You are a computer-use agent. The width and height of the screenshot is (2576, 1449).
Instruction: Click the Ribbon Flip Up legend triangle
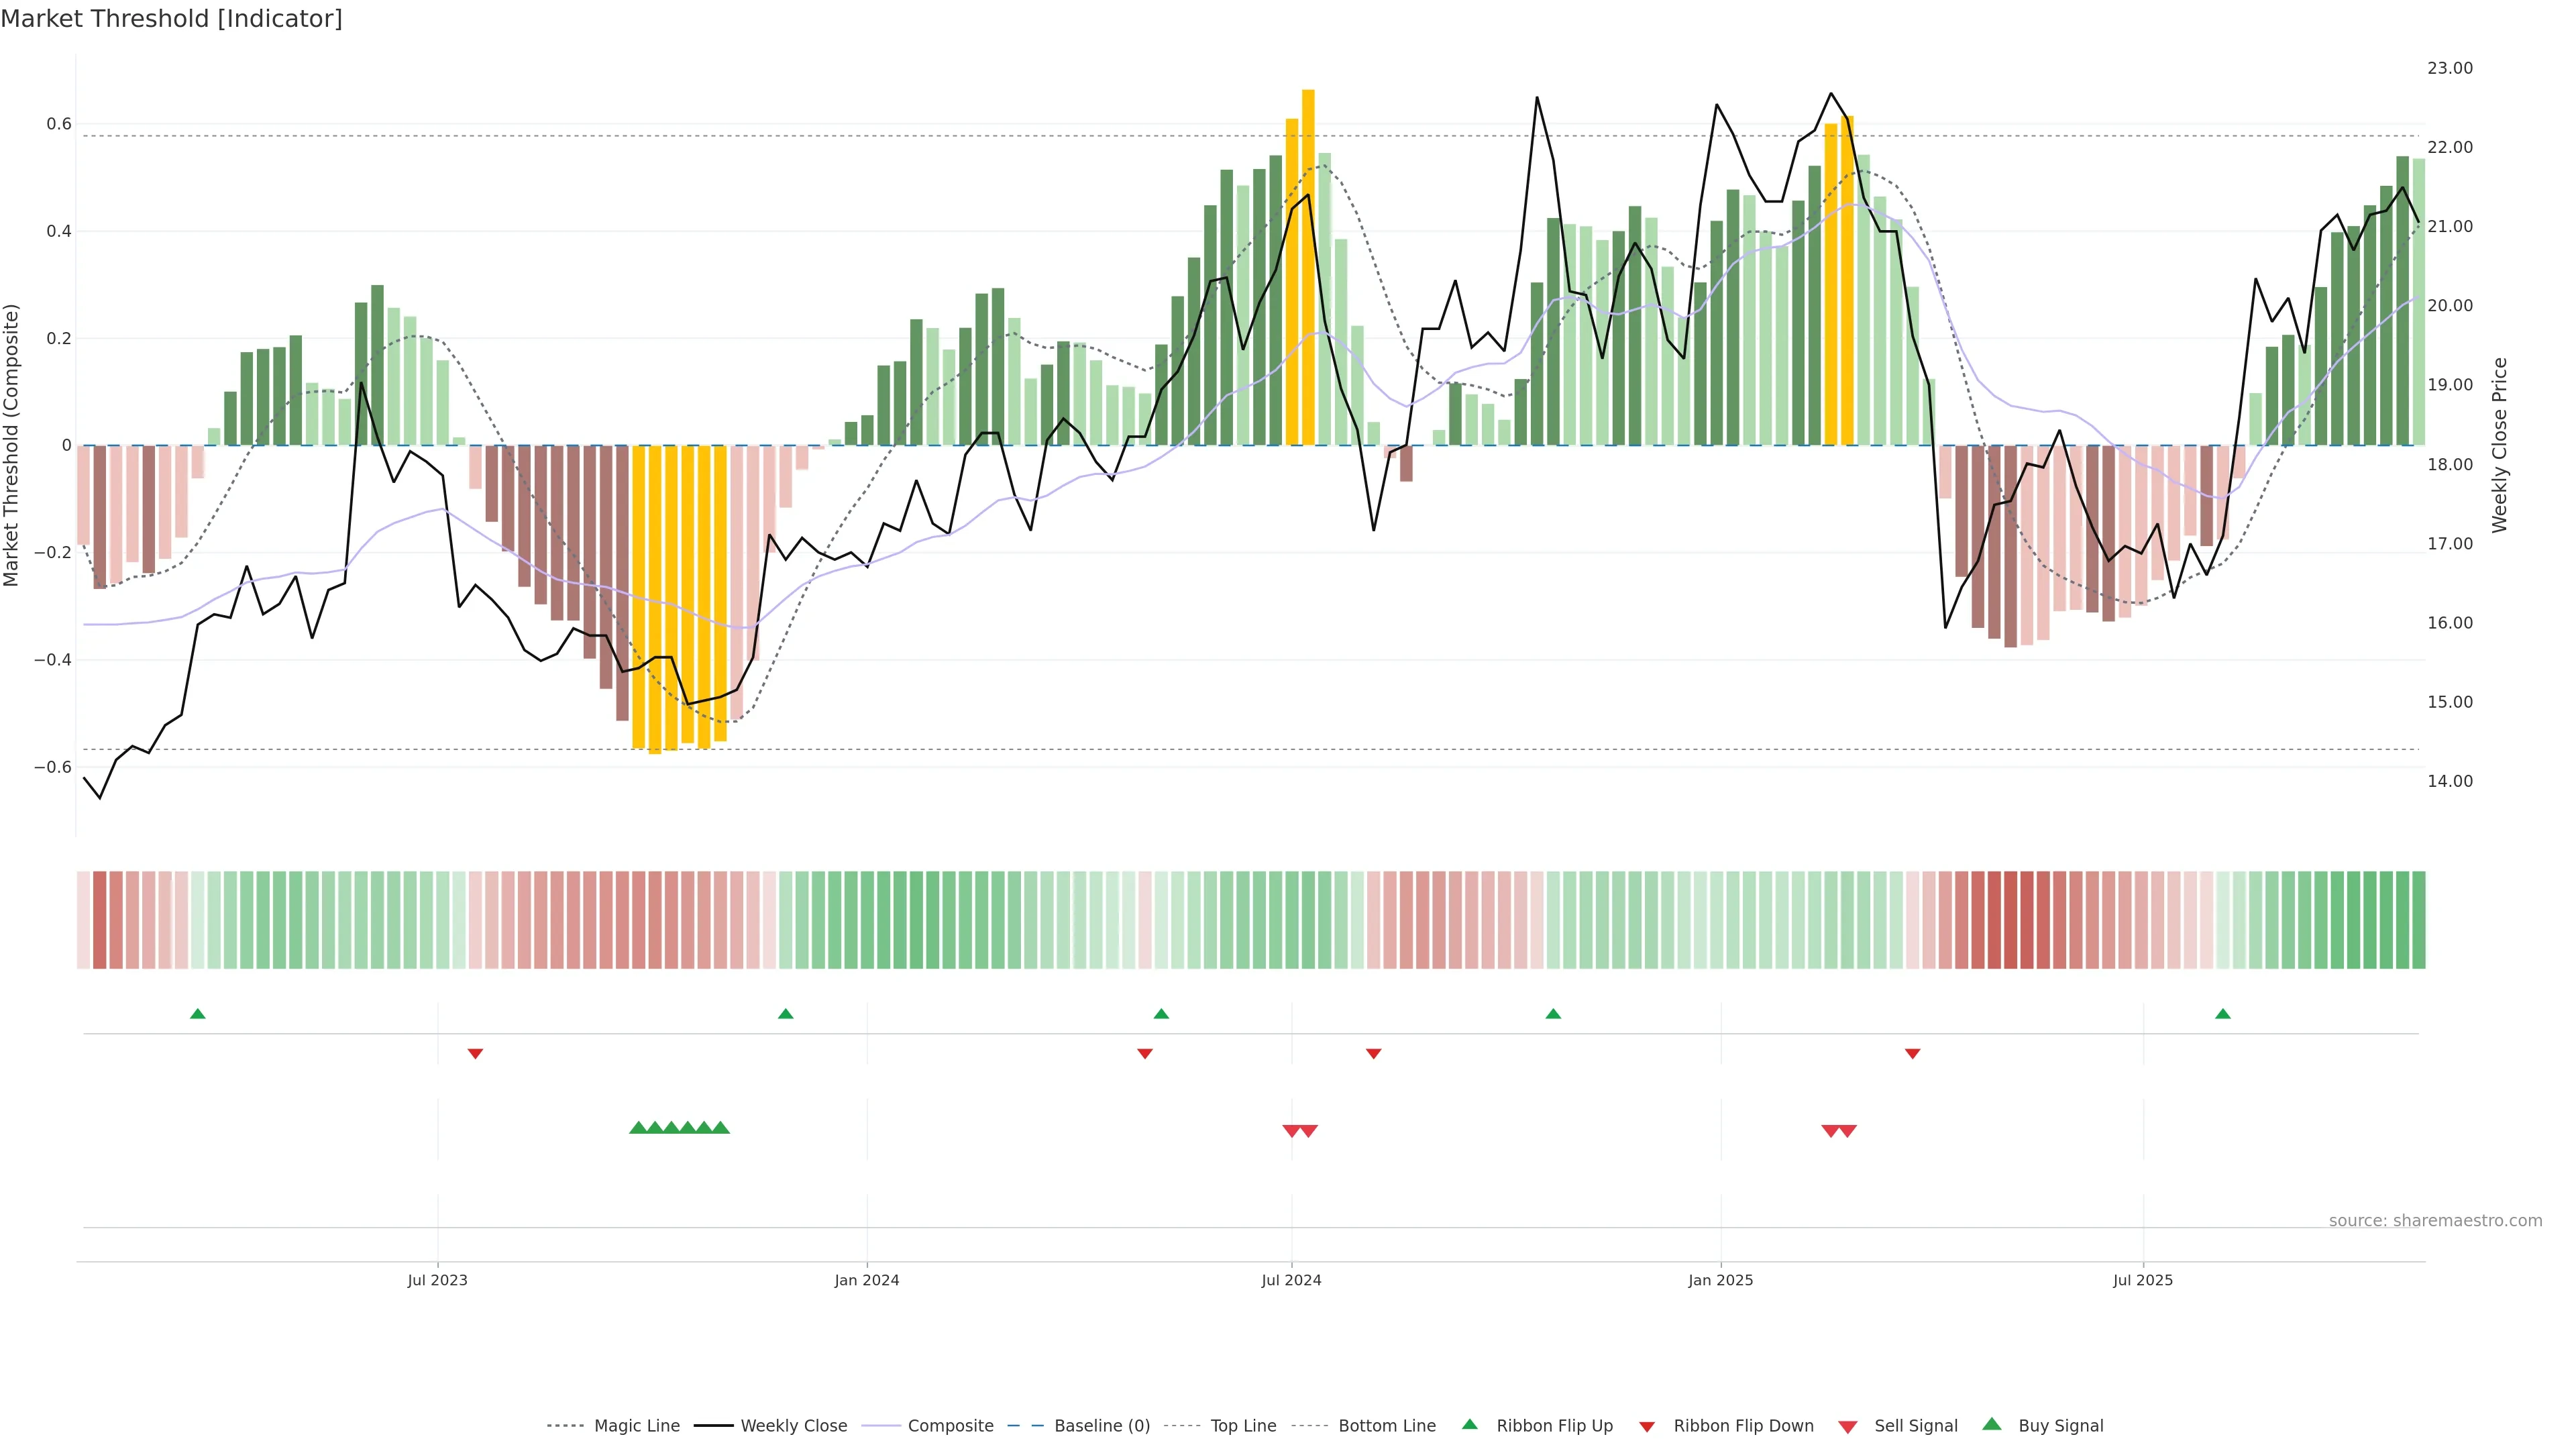tap(1470, 1424)
